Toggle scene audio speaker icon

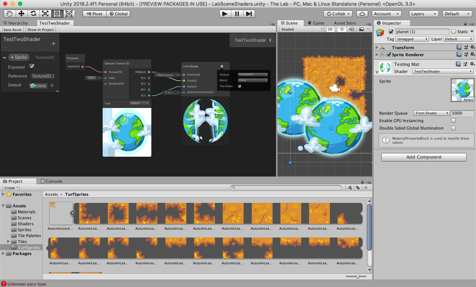[x=351, y=29]
